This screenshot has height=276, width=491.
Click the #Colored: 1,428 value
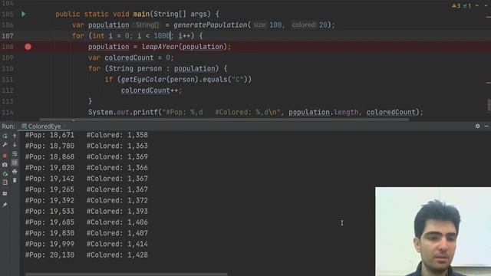[117, 255]
